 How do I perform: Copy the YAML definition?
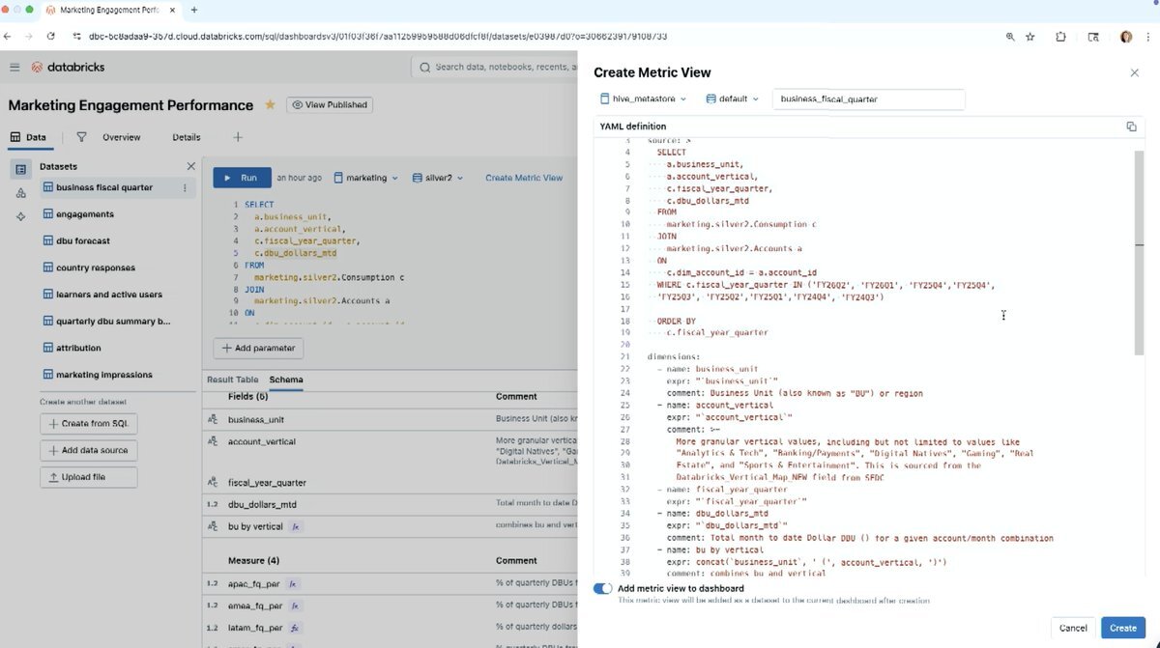(1131, 127)
